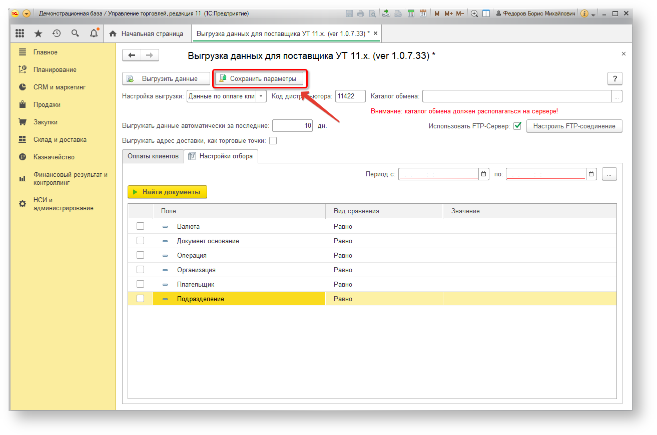Check the Операция filter checkbox

point(140,255)
